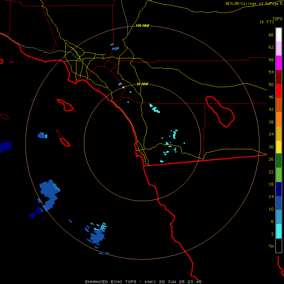Screen dimensions: 284x284
Task: Click the "50" scale label on legend
Action: coord(271,85)
